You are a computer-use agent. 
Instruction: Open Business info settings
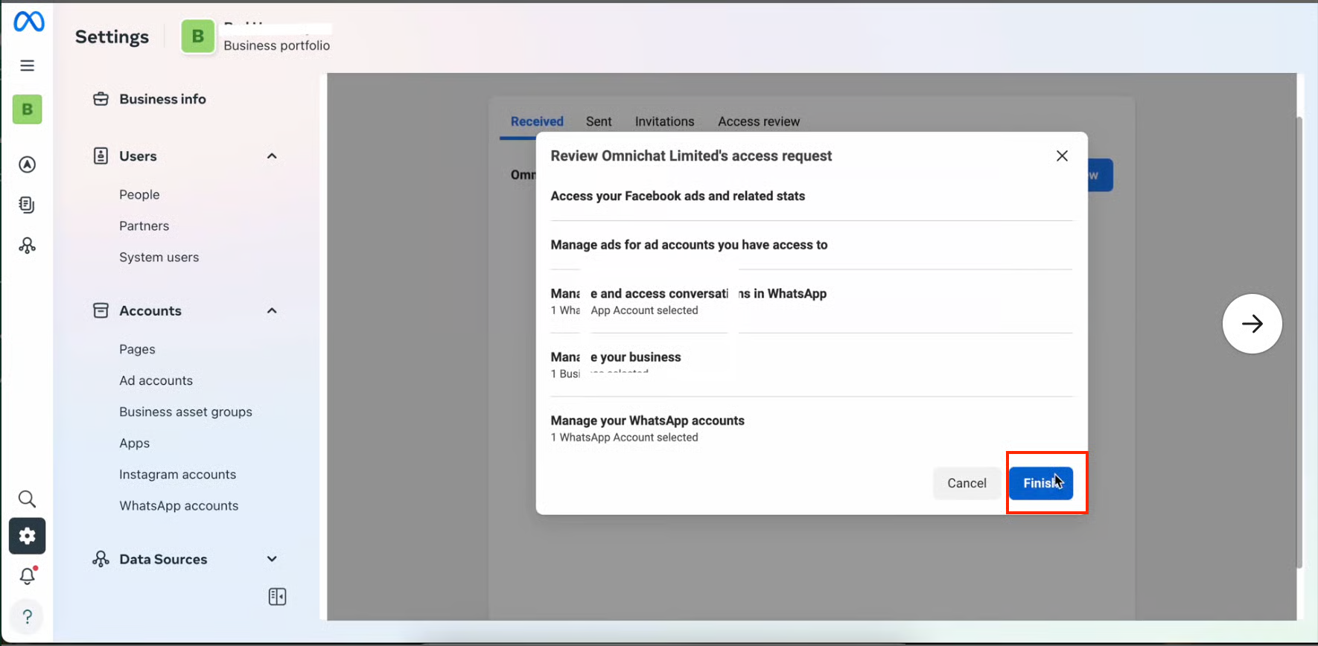tap(162, 99)
